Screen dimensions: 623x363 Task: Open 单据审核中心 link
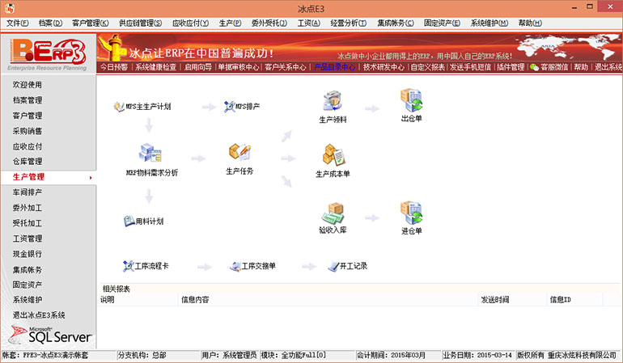pos(239,67)
